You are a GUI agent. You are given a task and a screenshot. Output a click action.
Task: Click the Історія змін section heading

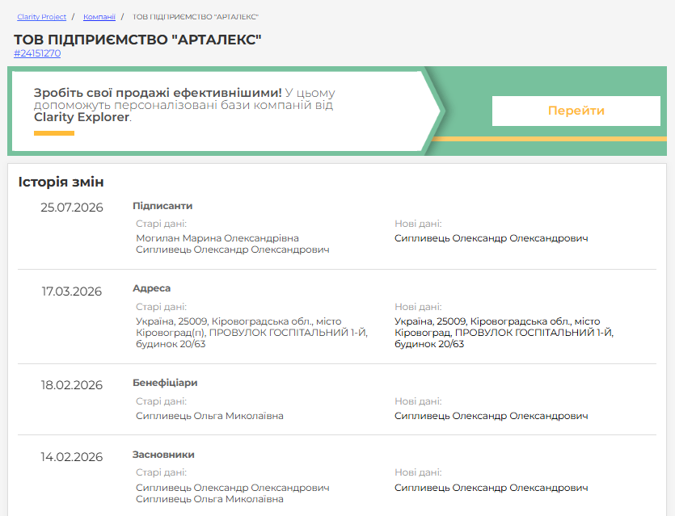pos(61,182)
